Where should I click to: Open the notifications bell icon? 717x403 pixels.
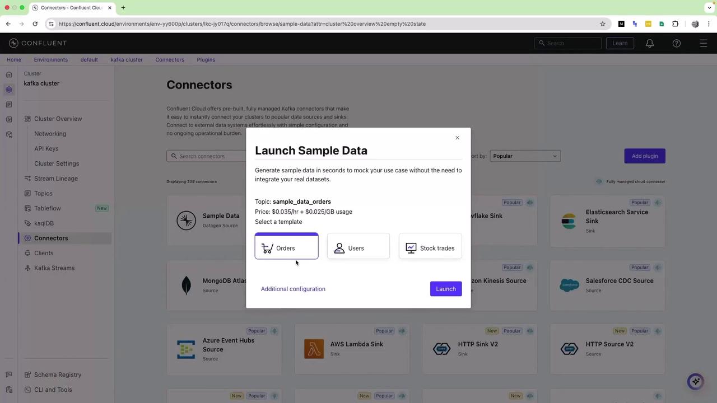[x=650, y=43]
